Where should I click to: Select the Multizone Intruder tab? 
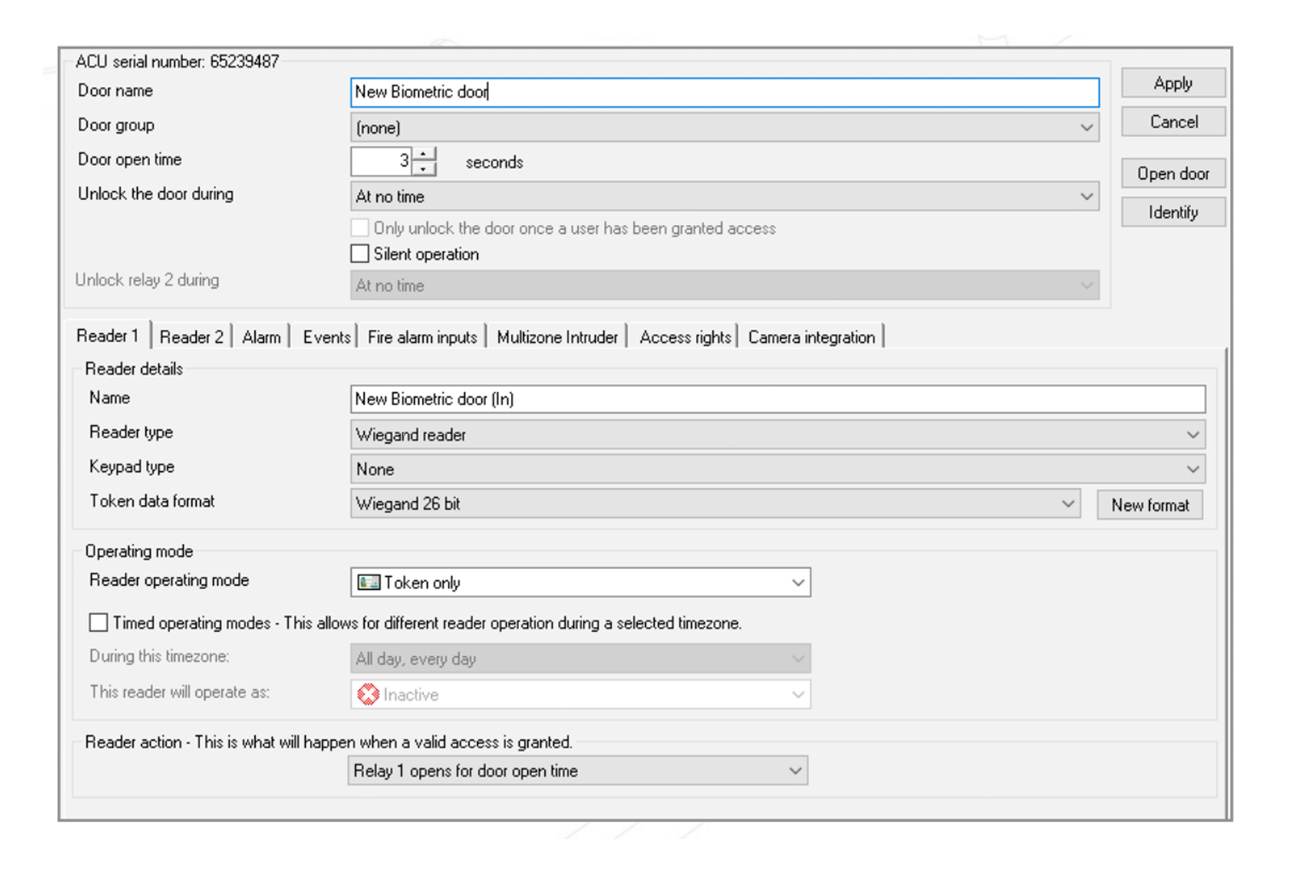(557, 337)
